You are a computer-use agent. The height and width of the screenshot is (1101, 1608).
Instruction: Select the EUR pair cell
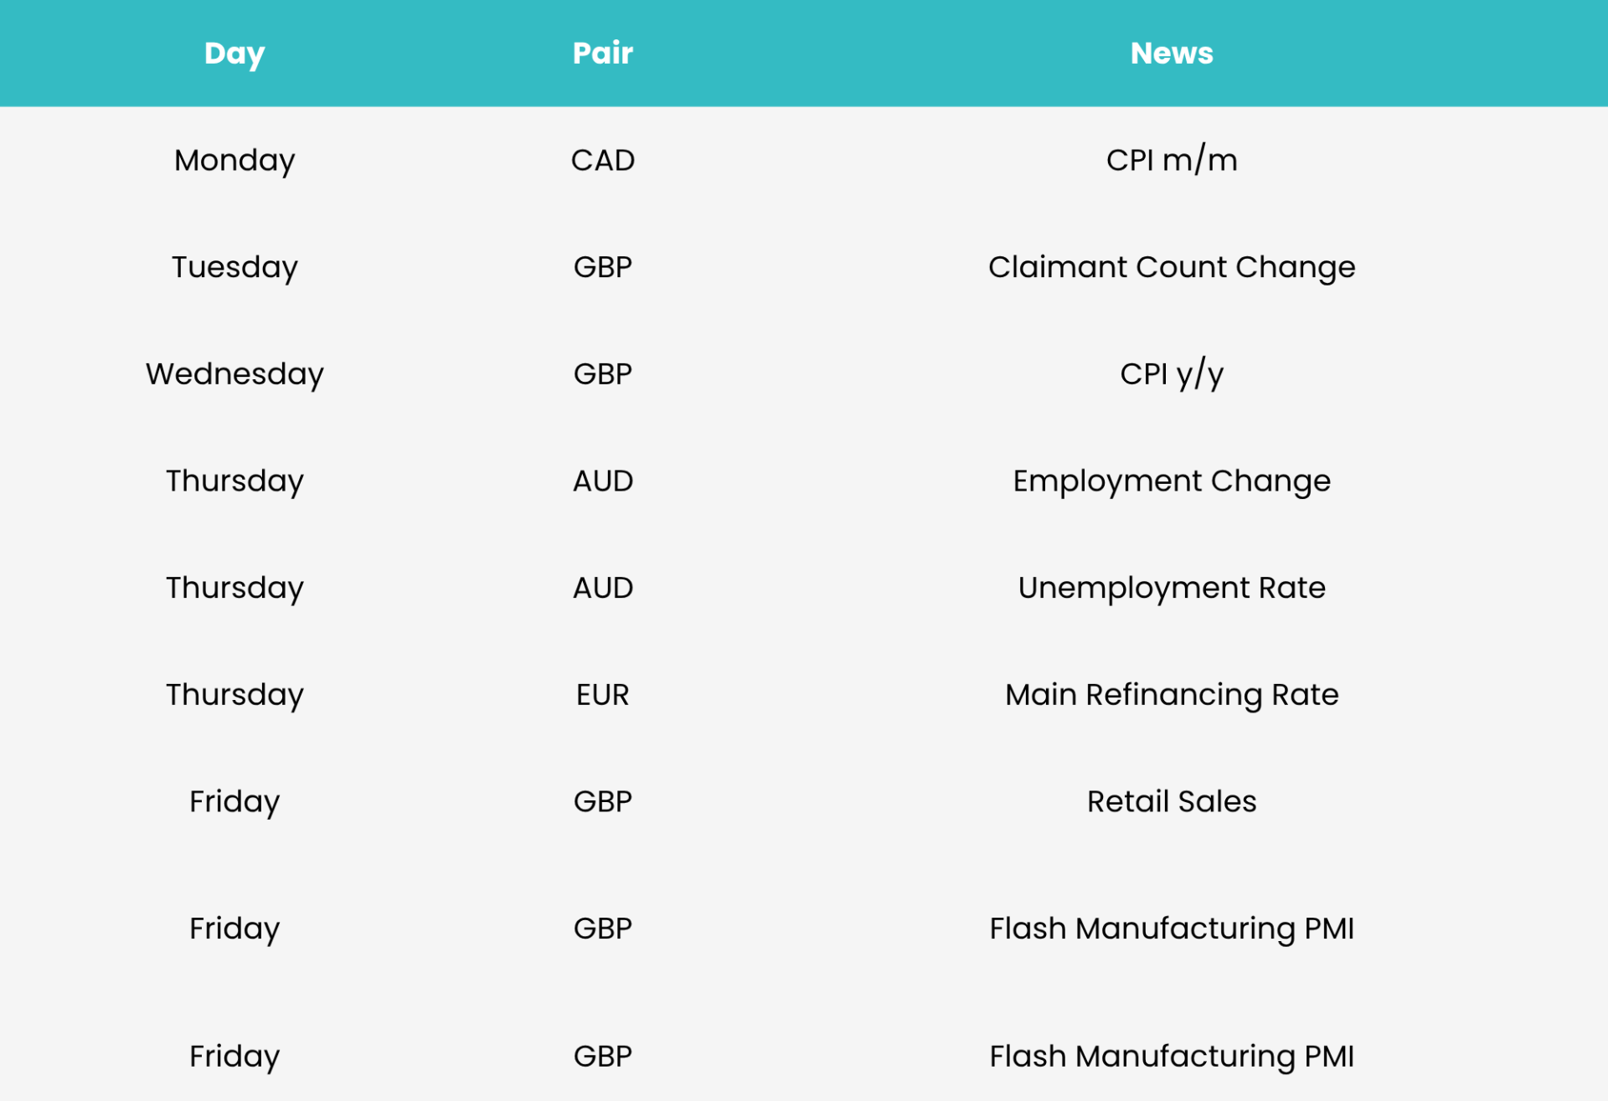[x=602, y=694]
